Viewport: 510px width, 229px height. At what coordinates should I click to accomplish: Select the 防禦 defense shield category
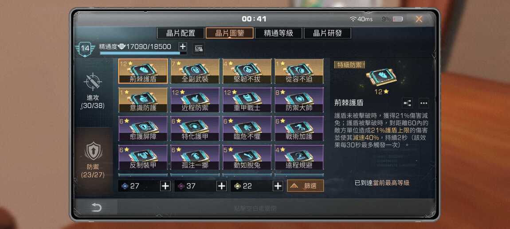pos(93,151)
